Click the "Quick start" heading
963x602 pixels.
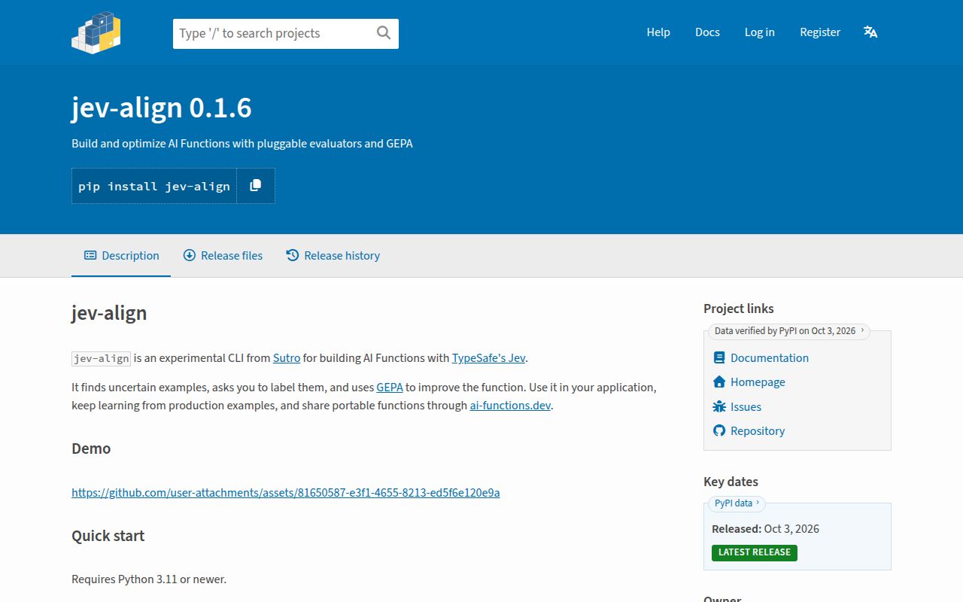108,536
